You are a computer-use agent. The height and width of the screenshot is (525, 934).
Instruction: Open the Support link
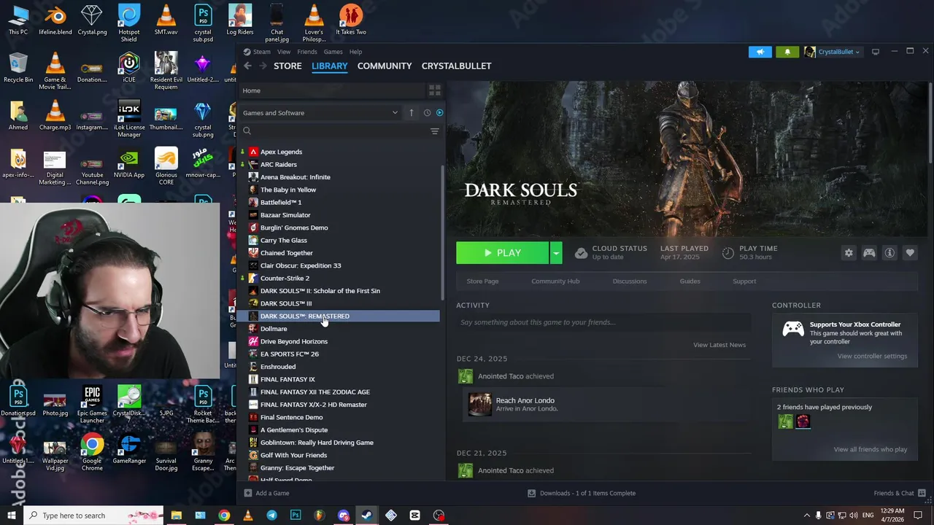pyautogui.click(x=744, y=281)
